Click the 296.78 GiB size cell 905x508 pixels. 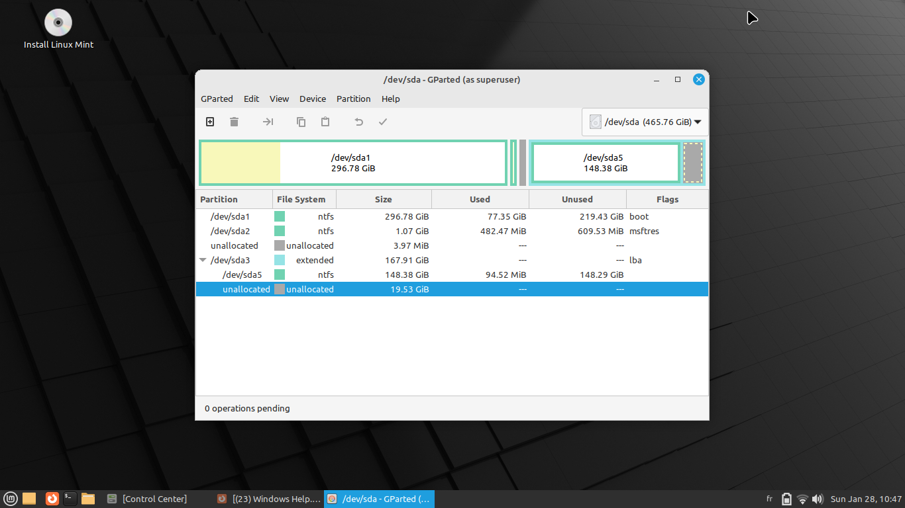click(407, 216)
